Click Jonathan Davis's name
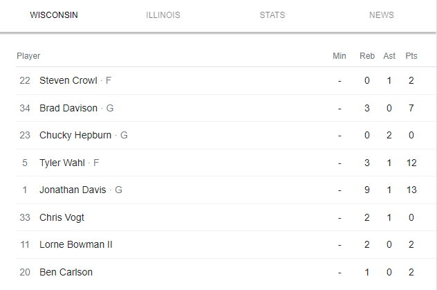437x290 pixels. click(73, 190)
